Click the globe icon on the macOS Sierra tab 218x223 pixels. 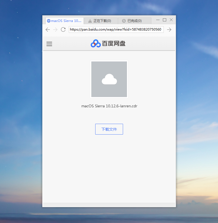48,21
